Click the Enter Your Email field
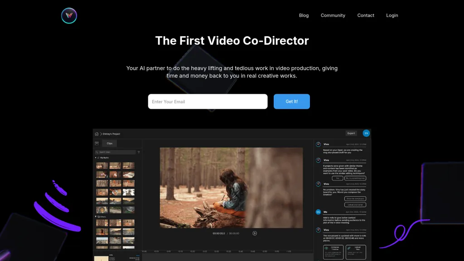This screenshot has width=464, height=261. pos(208,101)
